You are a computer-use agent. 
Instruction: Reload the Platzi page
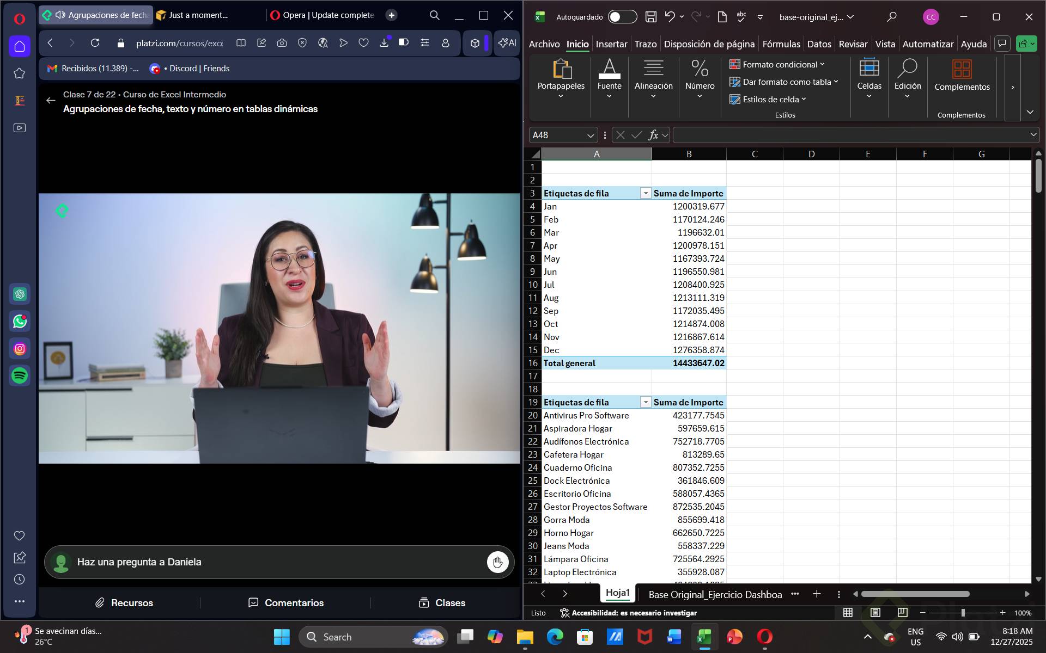tap(95, 43)
